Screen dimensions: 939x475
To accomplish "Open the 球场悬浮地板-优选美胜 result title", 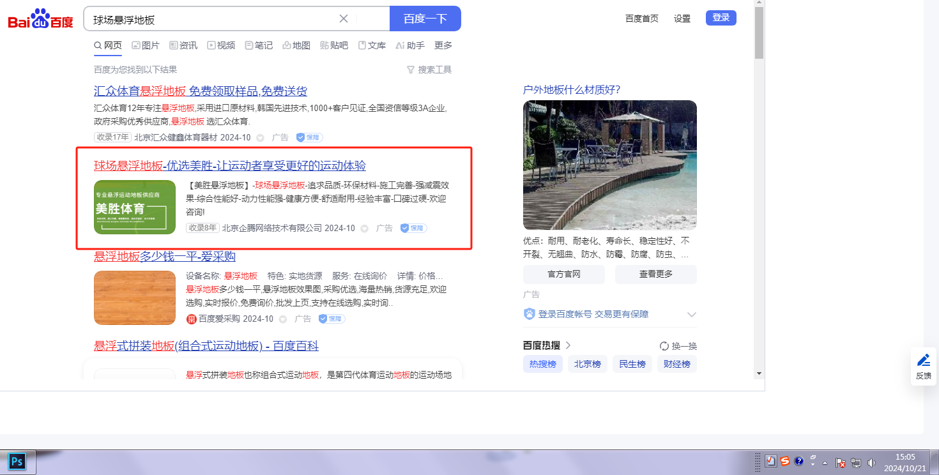I will [230, 166].
